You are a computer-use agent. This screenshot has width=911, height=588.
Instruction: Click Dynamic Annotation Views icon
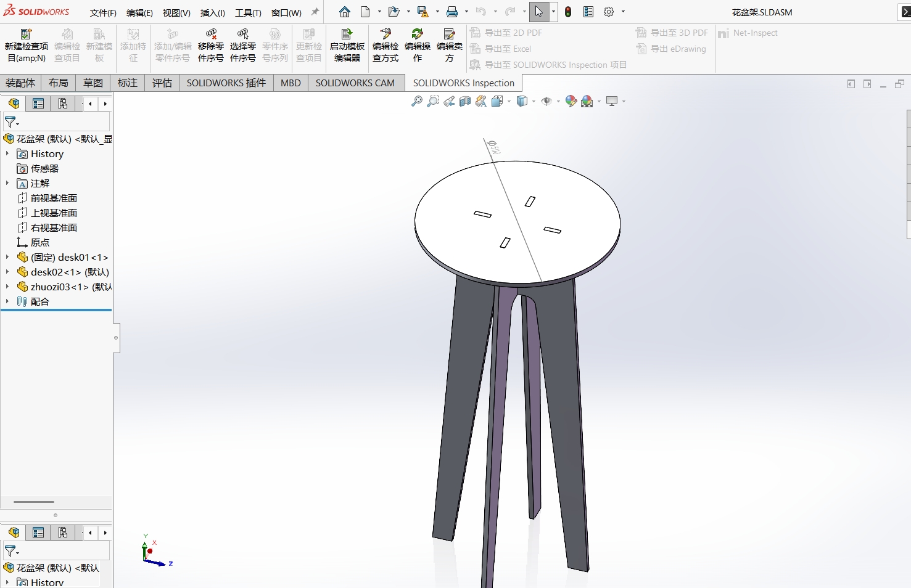pyautogui.click(x=481, y=101)
